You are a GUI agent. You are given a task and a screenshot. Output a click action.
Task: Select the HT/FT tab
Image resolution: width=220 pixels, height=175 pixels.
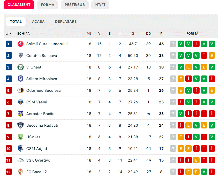coord(100,5)
